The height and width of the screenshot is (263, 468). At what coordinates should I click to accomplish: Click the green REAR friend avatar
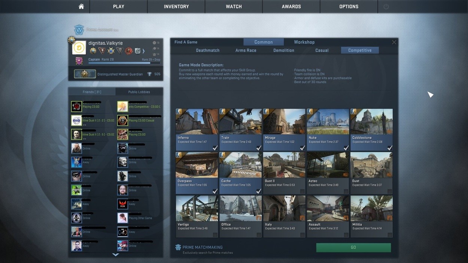76,190
